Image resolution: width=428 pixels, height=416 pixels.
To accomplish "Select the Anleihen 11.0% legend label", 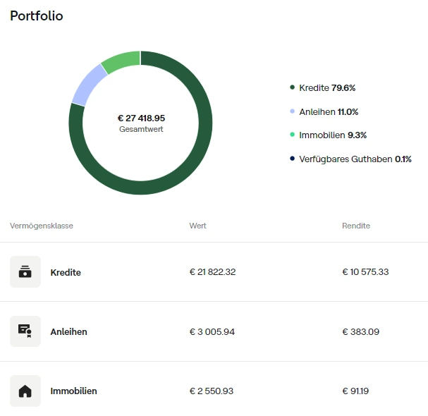I will pyautogui.click(x=329, y=111).
